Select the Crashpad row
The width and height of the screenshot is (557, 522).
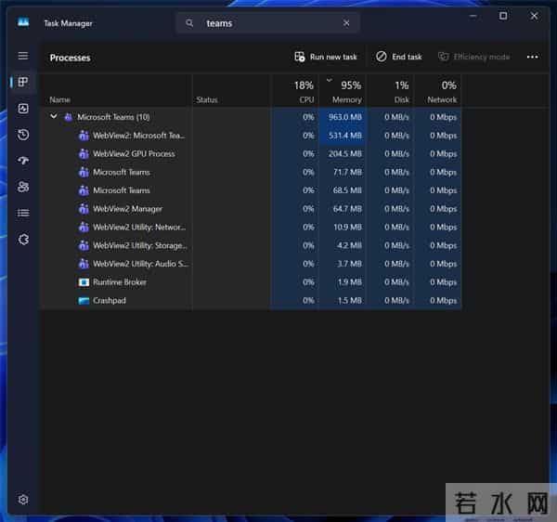253,301
